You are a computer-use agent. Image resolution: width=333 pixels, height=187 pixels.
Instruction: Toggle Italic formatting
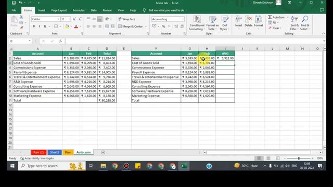(x=40, y=26)
